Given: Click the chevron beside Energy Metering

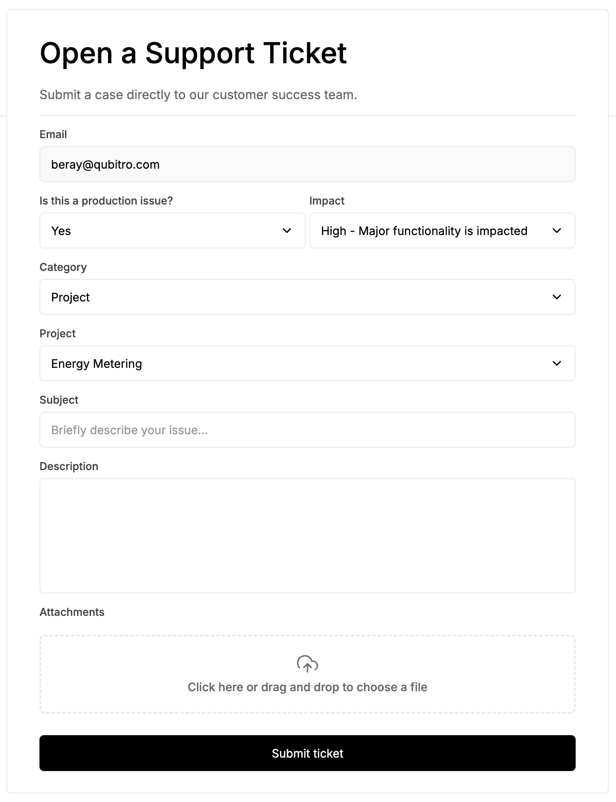Looking at the screenshot, I should [557, 363].
